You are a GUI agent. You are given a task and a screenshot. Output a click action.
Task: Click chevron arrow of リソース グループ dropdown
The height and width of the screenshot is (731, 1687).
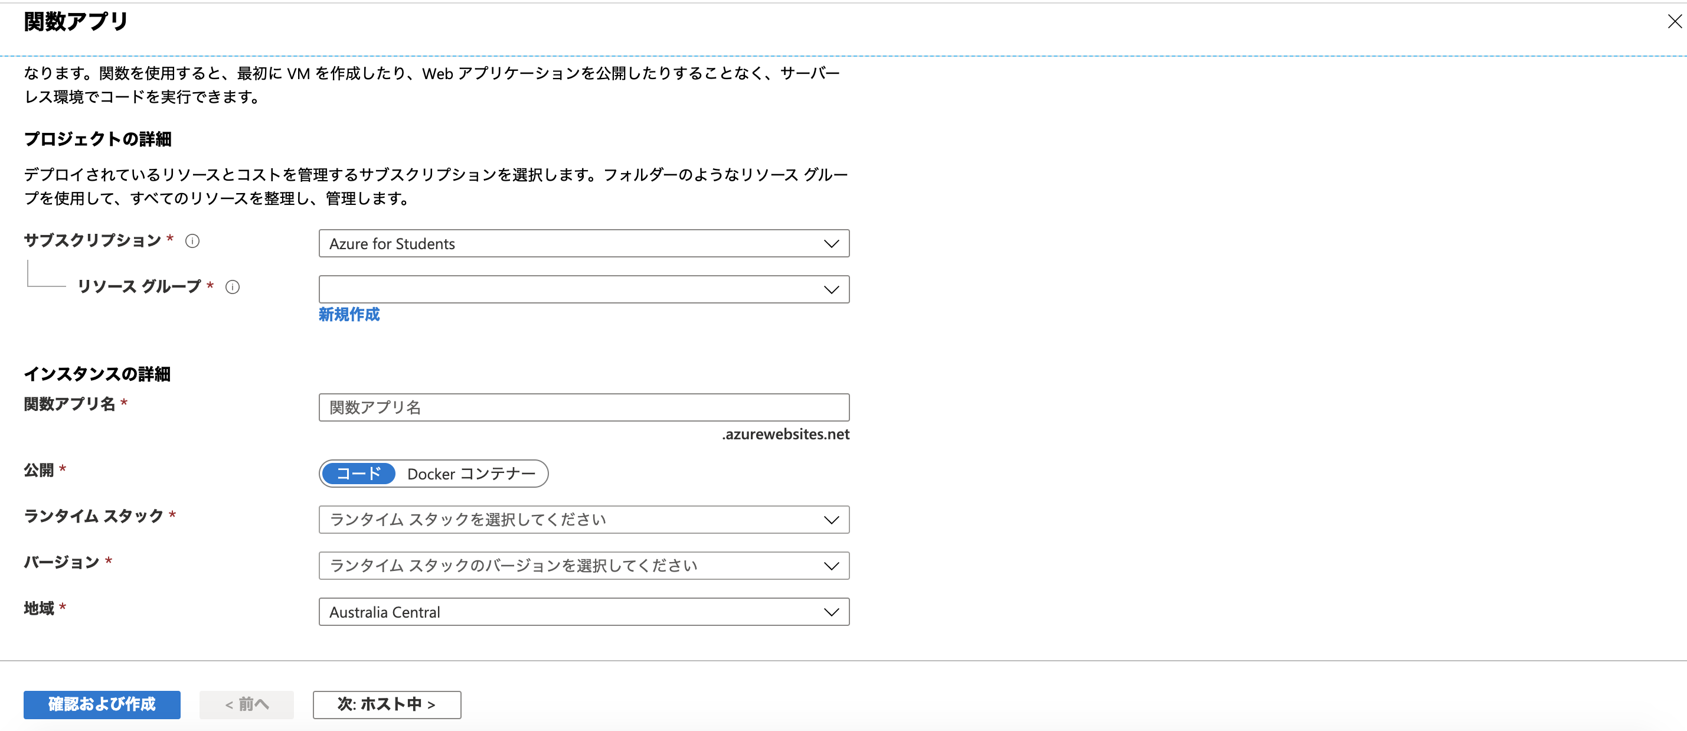click(x=831, y=289)
